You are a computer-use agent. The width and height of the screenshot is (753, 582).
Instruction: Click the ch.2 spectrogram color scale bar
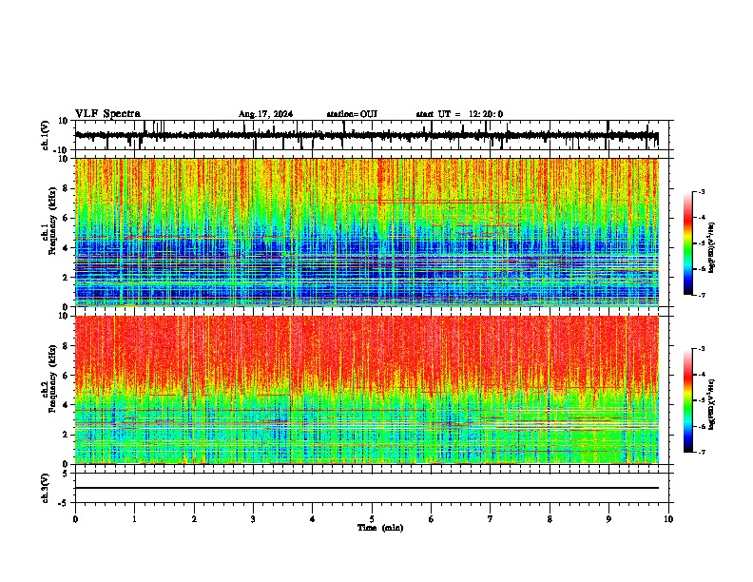[x=688, y=400]
